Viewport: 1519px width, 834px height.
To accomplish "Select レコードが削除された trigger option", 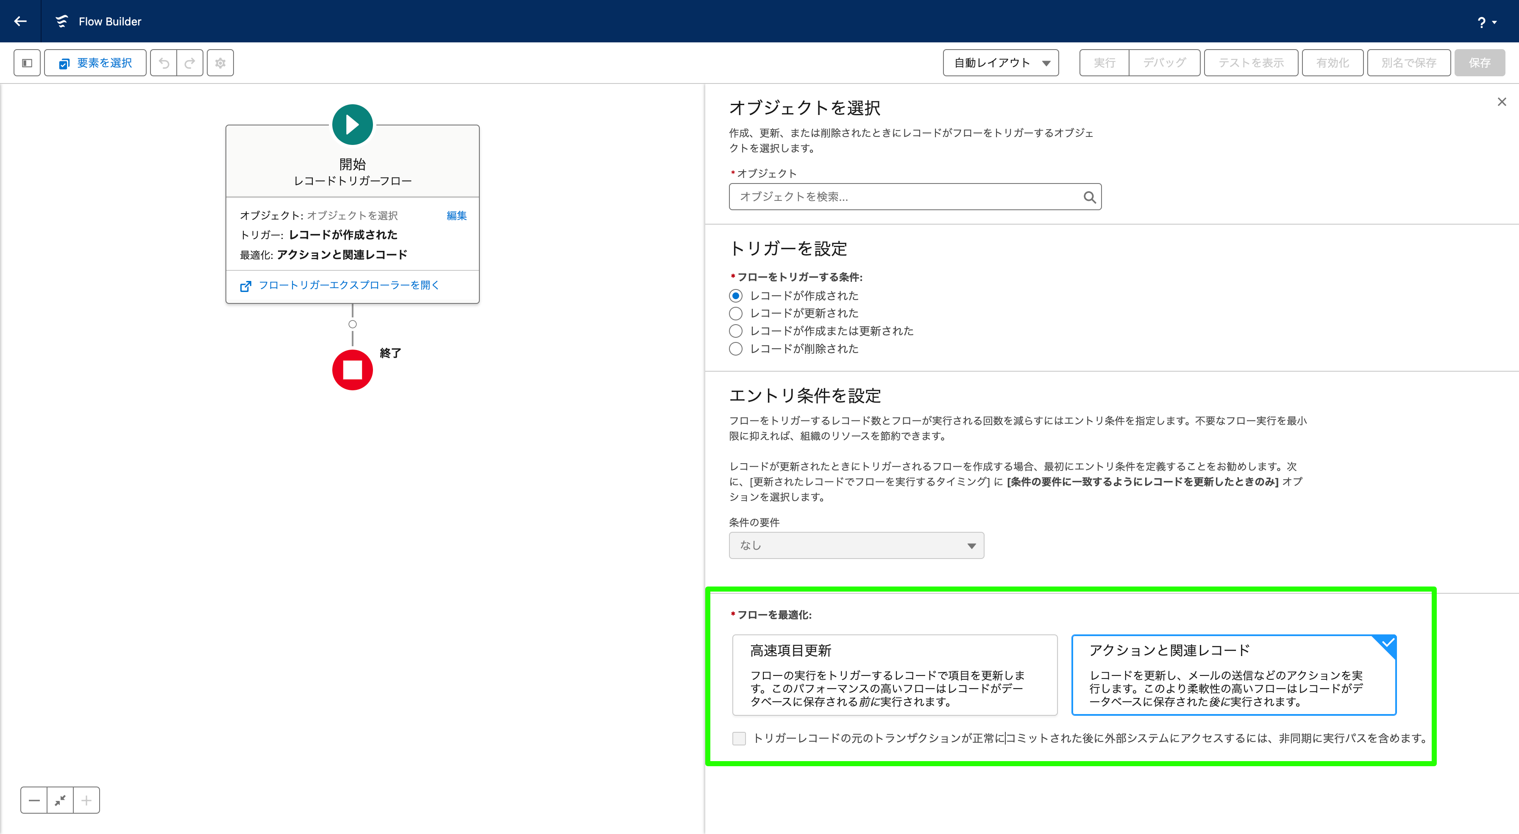I will (x=735, y=349).
